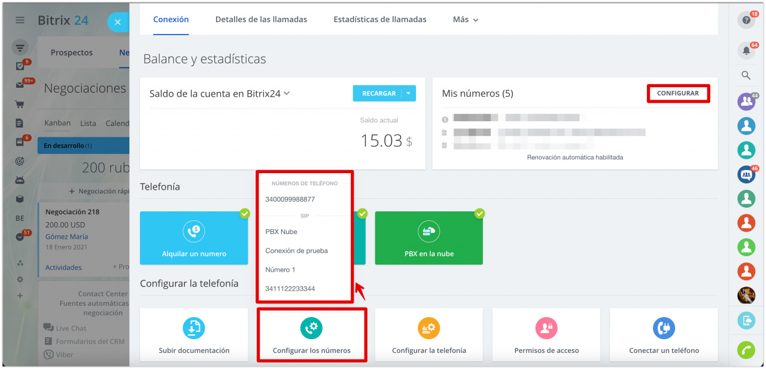Switch to the Conexión tab
The height and width of the screenshot is (369, 766).
pos(171,19)
